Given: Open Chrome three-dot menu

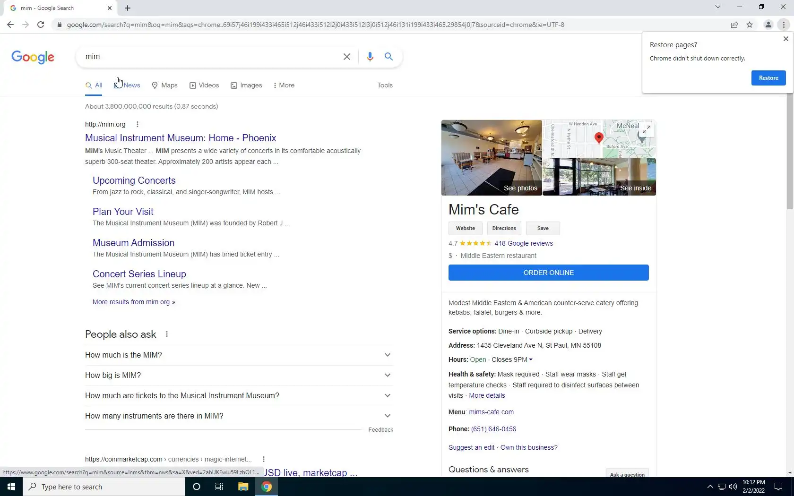Looking at the screenshot, I should pyautogui.click(x=784, y=25).
